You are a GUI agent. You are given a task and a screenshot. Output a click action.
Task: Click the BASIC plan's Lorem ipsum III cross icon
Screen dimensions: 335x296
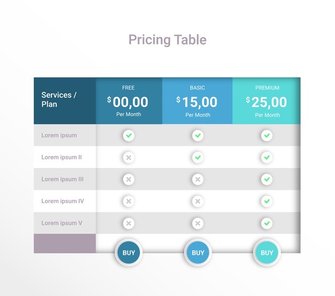pos(198,180)
